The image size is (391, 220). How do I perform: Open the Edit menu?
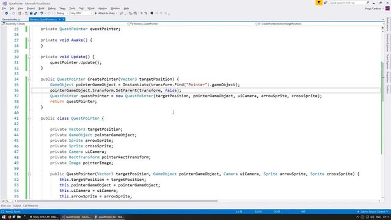coord(12,9)
